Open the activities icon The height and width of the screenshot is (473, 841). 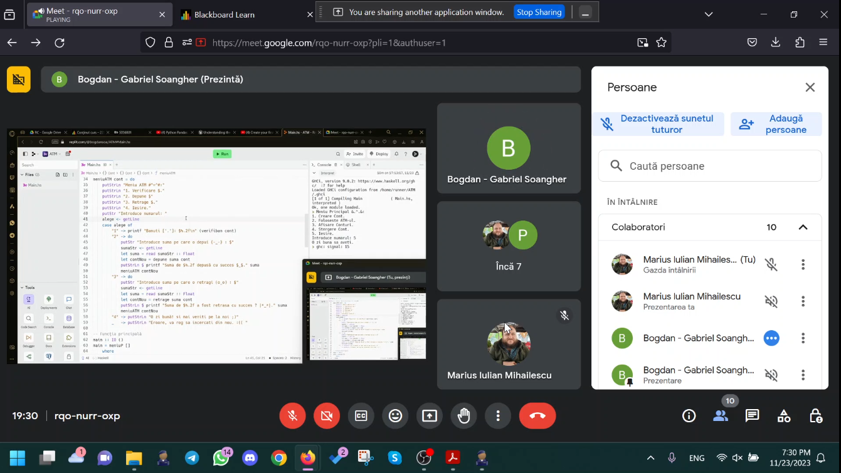784,416
